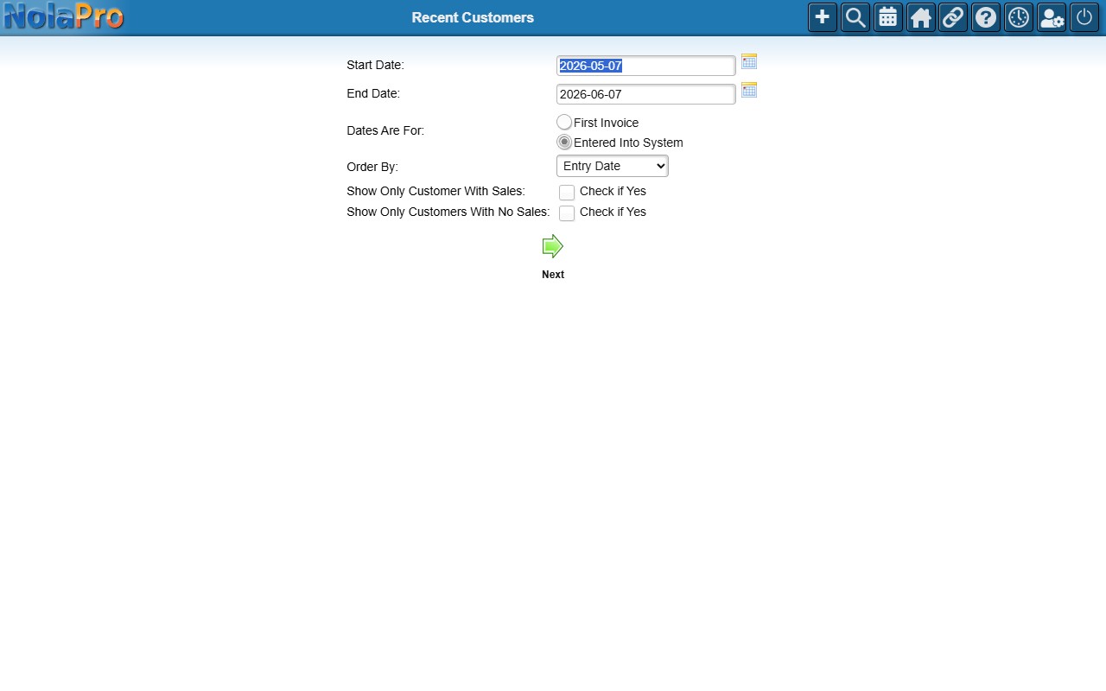The width and height of the screenshot is (1106, 691).
Task: Click the power logout icon
Action: click(x=1084, y=17)
